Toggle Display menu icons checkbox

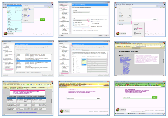[74, 22]
